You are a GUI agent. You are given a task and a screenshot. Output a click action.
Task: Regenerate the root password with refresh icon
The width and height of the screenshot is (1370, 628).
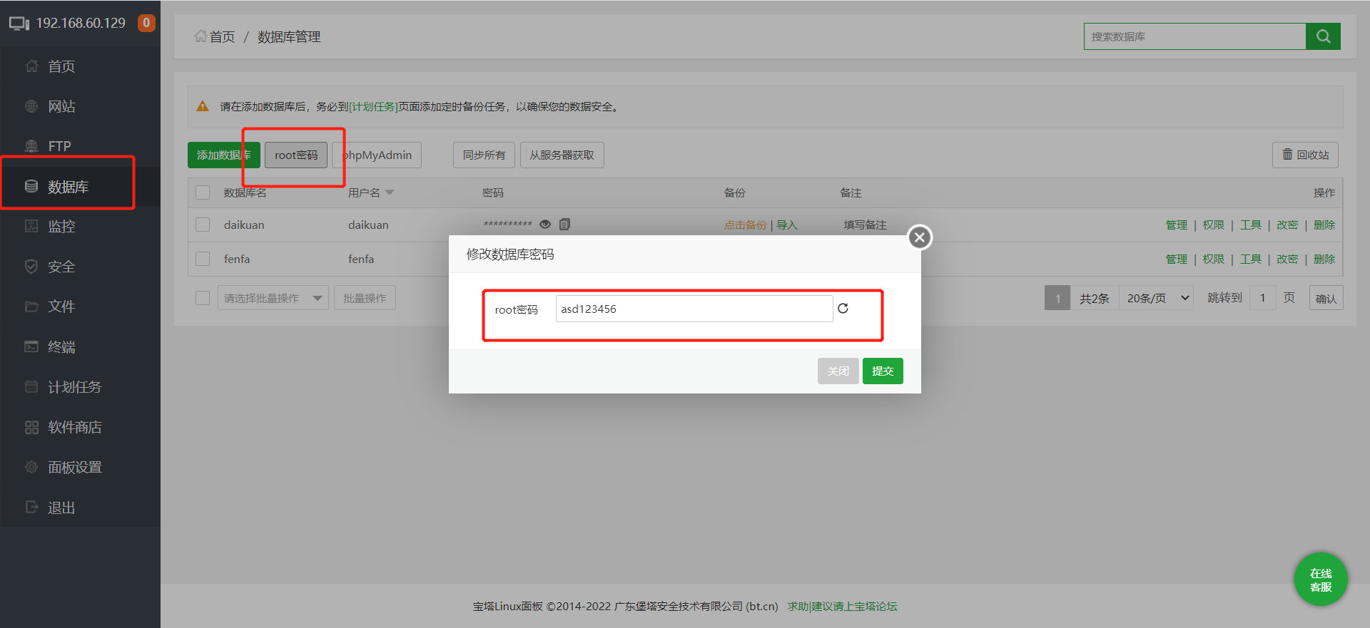[843, 309]
